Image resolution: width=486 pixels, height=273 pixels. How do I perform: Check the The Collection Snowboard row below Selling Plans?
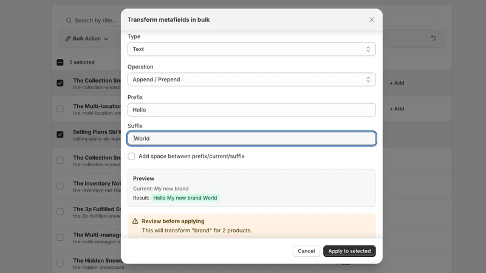coord(60,160)
